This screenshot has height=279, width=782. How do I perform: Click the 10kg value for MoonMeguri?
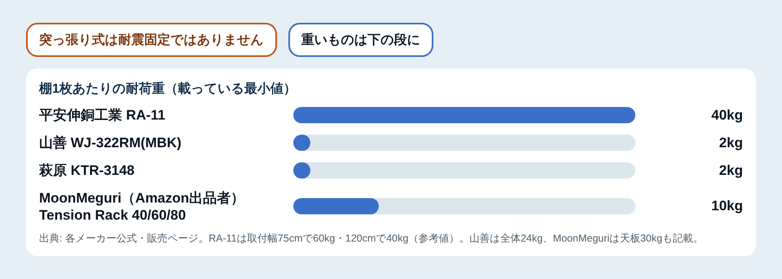727,206
